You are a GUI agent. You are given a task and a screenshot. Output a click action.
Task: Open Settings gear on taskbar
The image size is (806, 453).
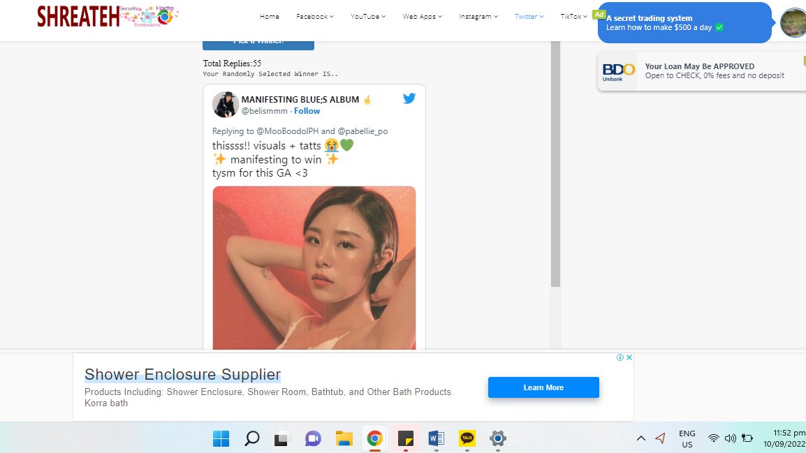497,438
